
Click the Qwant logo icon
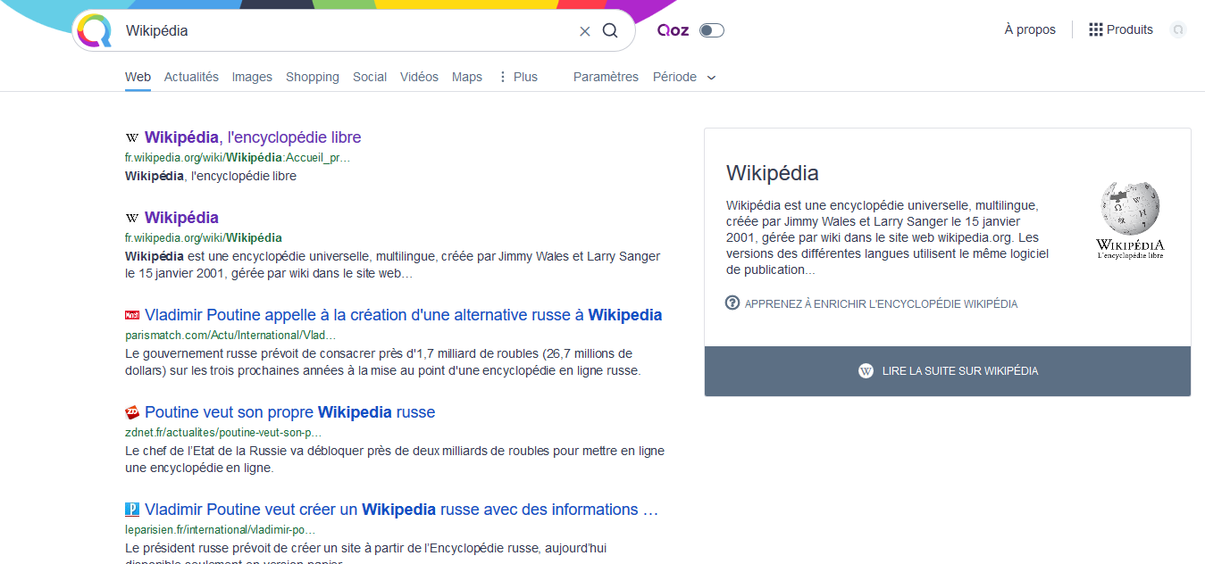(94, 30)
